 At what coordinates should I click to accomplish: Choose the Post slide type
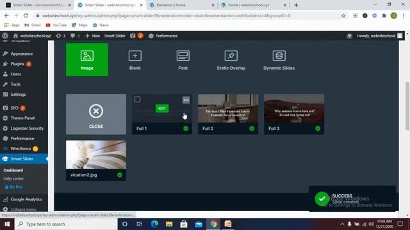(183, 60)
